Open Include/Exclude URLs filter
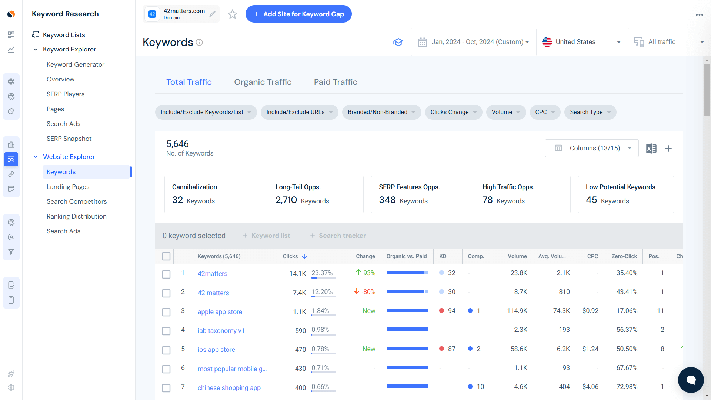Viewport: 711px width, 400px height. pyautogui.click(x=300, y=112)
